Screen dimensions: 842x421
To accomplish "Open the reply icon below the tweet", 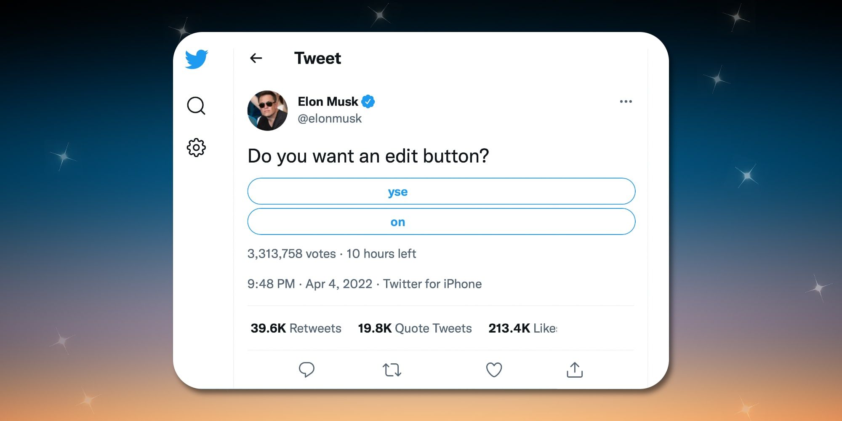I will 307,370.
